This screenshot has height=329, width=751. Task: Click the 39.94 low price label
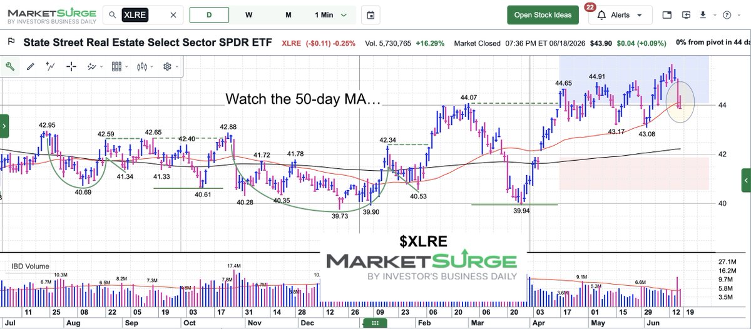point(521,211)
